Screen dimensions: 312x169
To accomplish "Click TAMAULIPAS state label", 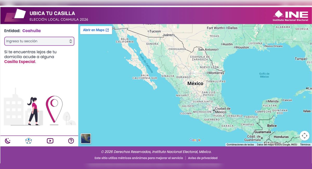I will (216, 81).
